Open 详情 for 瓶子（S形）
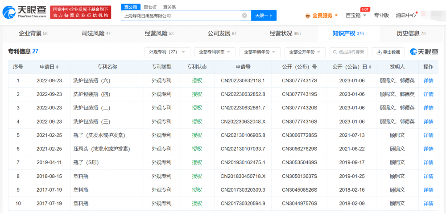The width and height of the screenshot is (446, 213). 428,162
